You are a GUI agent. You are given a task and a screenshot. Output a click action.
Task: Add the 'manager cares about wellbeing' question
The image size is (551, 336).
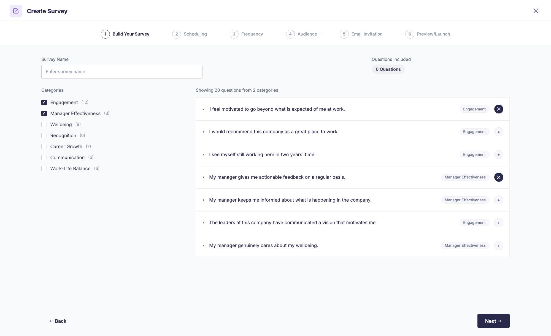pyautogui.click(x=499, y=245)
